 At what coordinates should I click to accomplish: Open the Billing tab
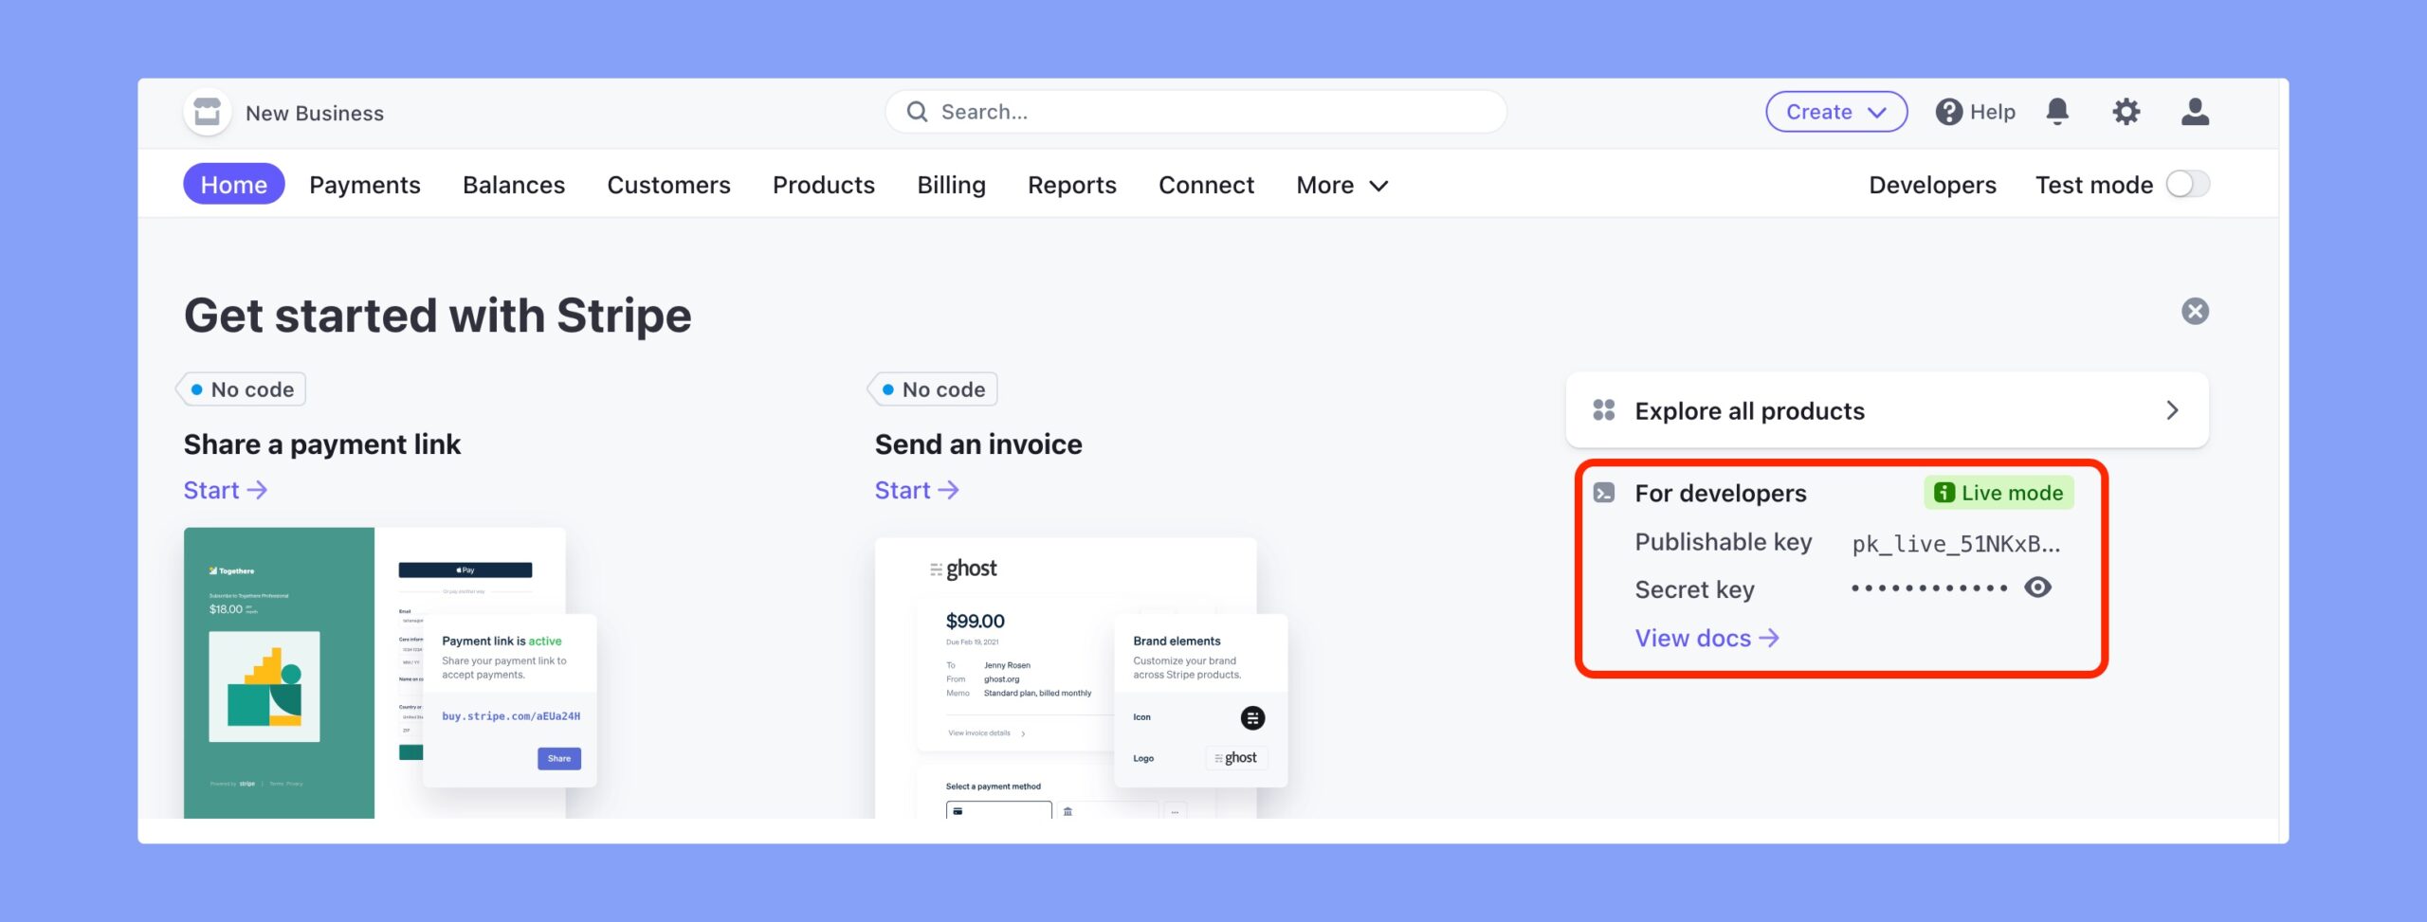click(951, 185)
